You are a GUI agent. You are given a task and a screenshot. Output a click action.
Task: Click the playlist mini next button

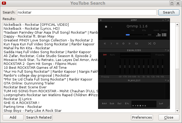click(143, 106)
